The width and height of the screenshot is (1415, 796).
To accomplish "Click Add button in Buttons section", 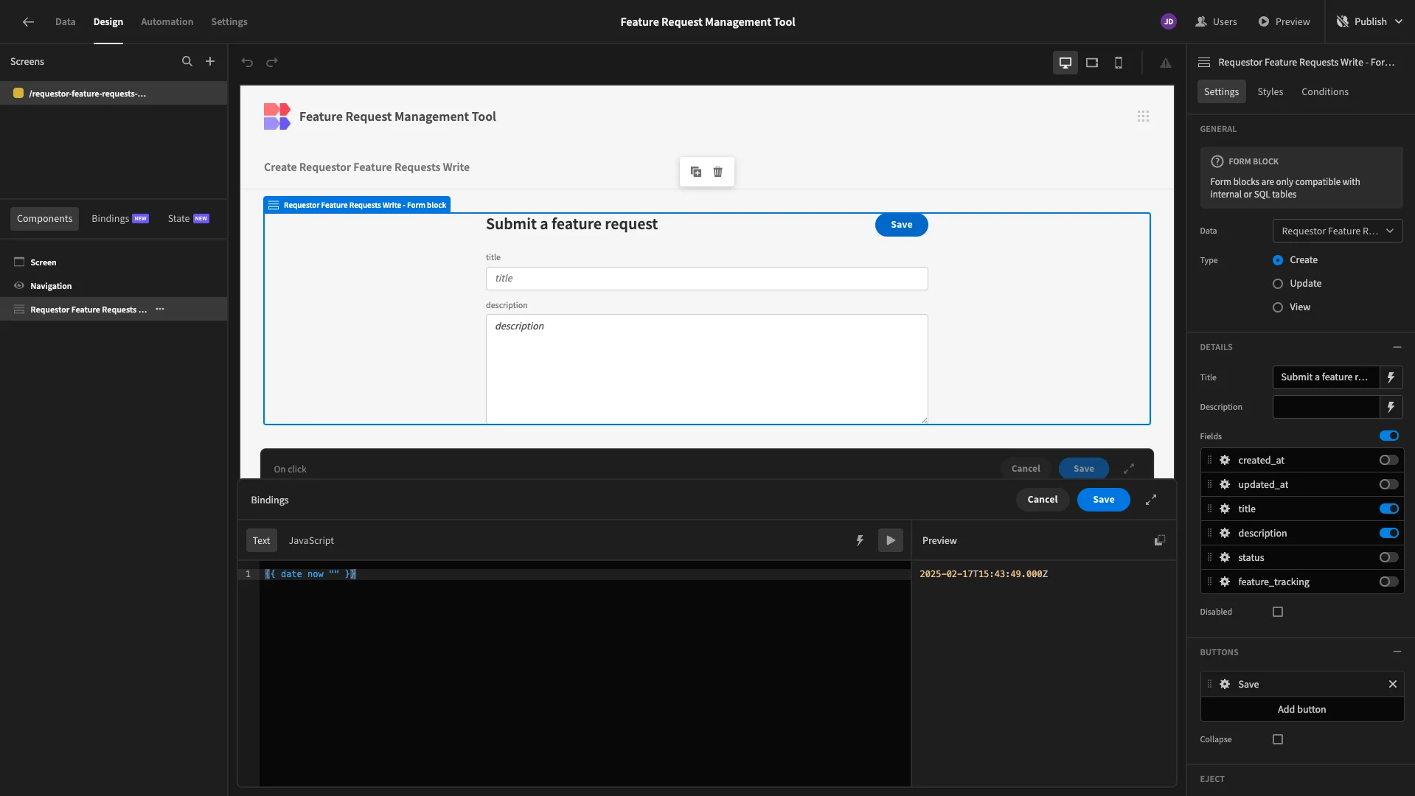I will [x=1301, y=709].
